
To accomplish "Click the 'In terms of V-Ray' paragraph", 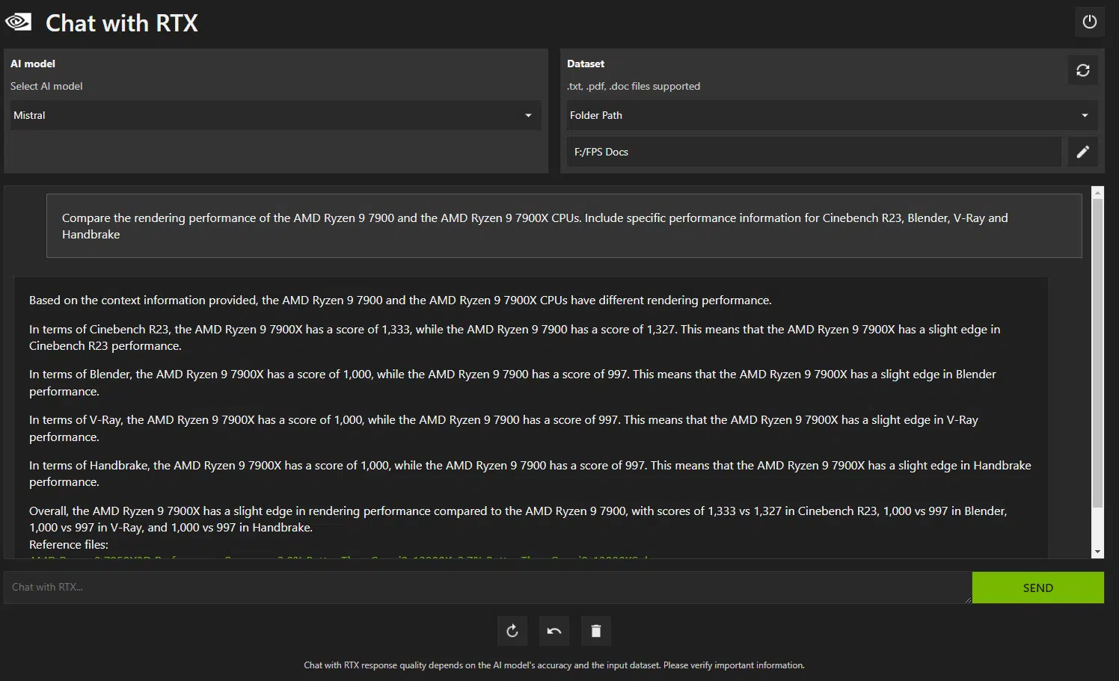I will point(503,428).
